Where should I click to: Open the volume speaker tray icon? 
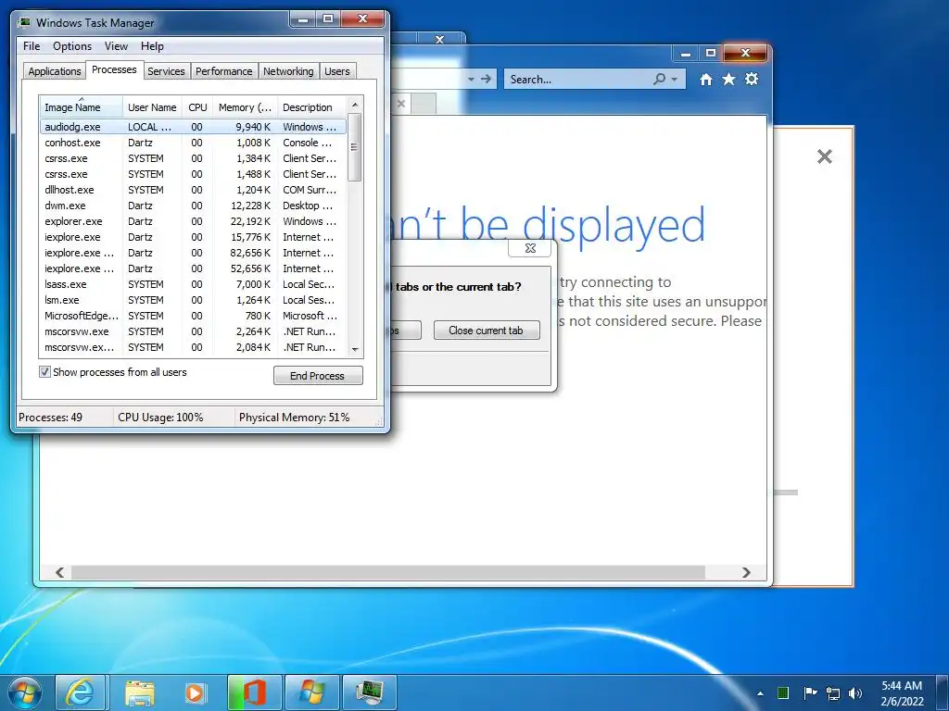click(855, 693)
